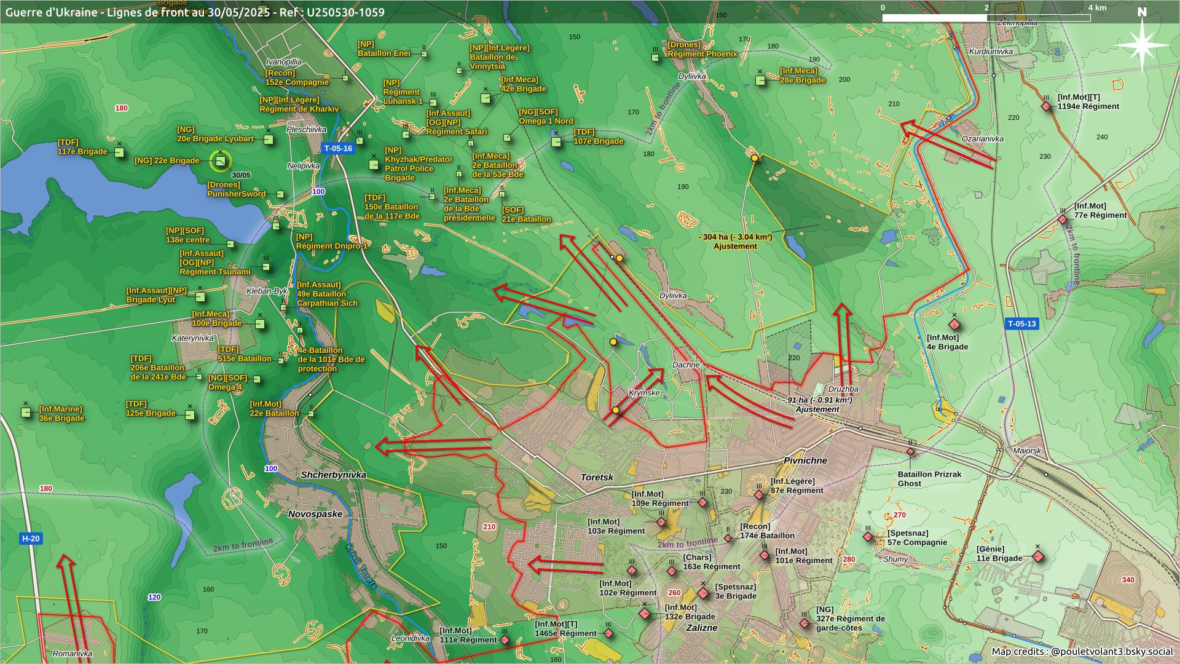Viewport: 1180px width, 664px height.
Task: Click the Omega 1 Nord label
Action: point(546,117)
